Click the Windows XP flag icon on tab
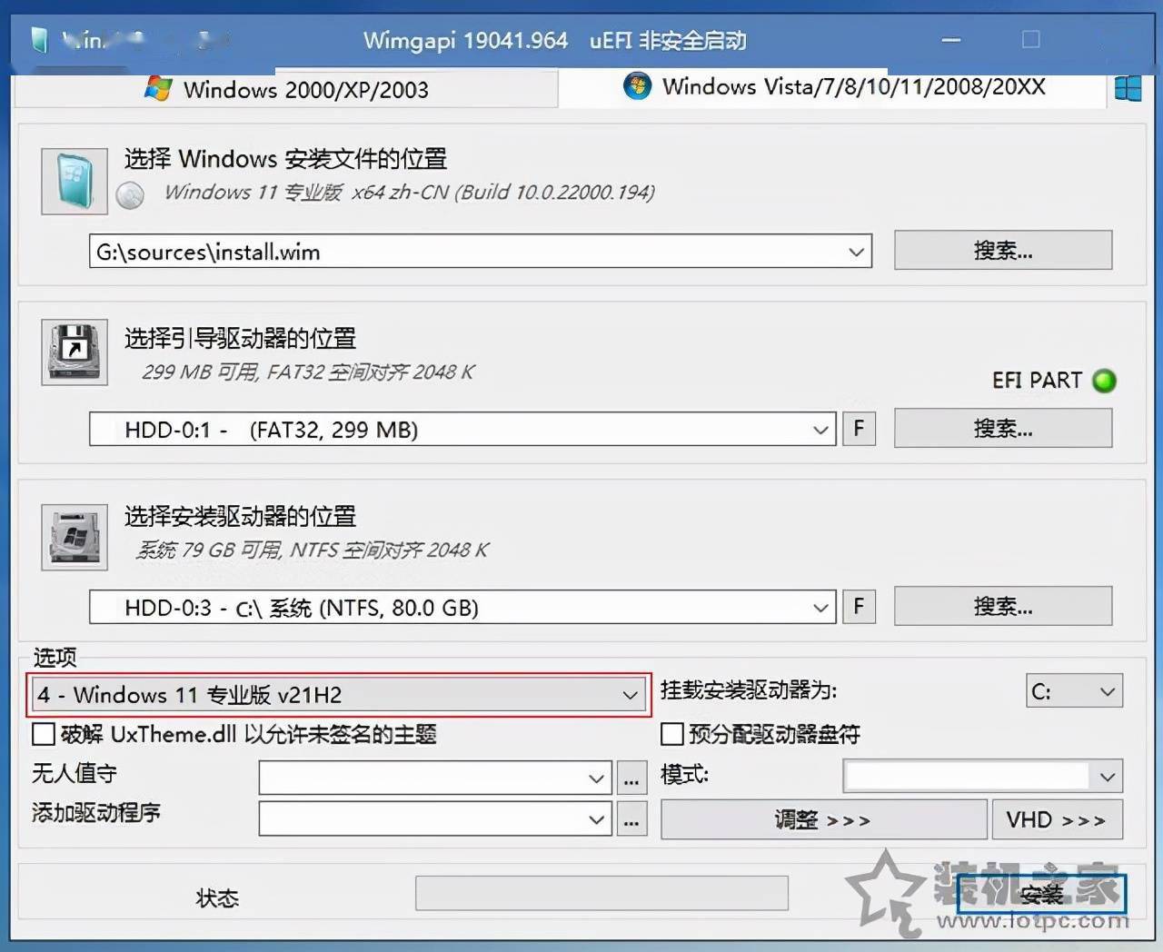 coord(159,89)
